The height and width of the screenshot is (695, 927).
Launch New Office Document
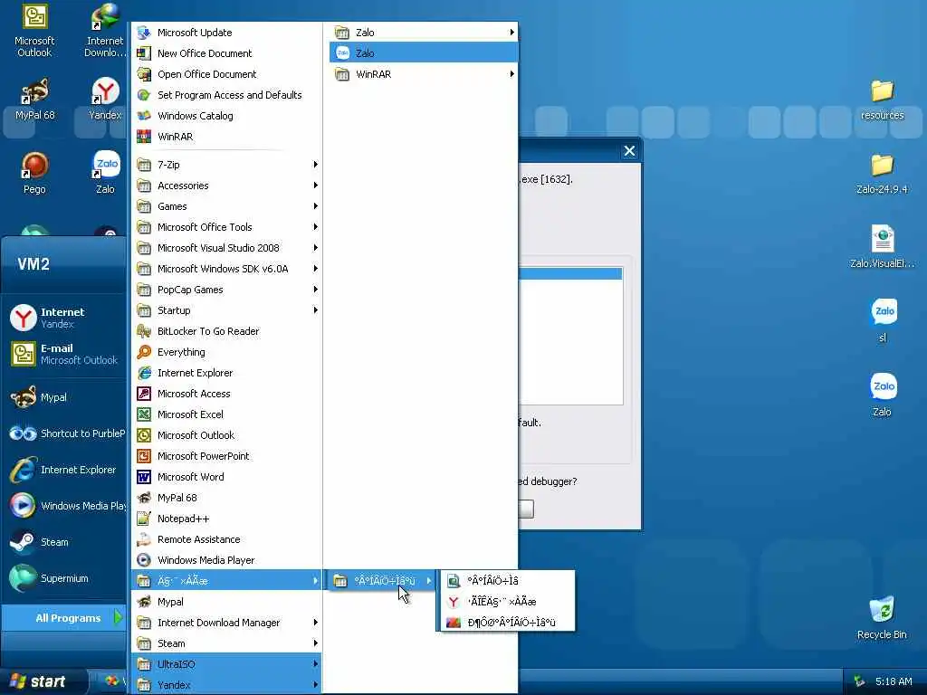point(225,53)
